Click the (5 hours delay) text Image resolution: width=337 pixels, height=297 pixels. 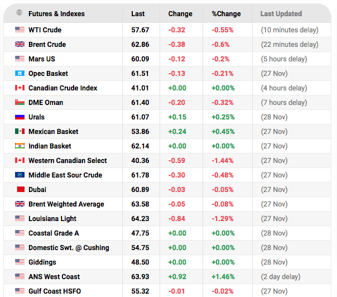click(284, 59)
